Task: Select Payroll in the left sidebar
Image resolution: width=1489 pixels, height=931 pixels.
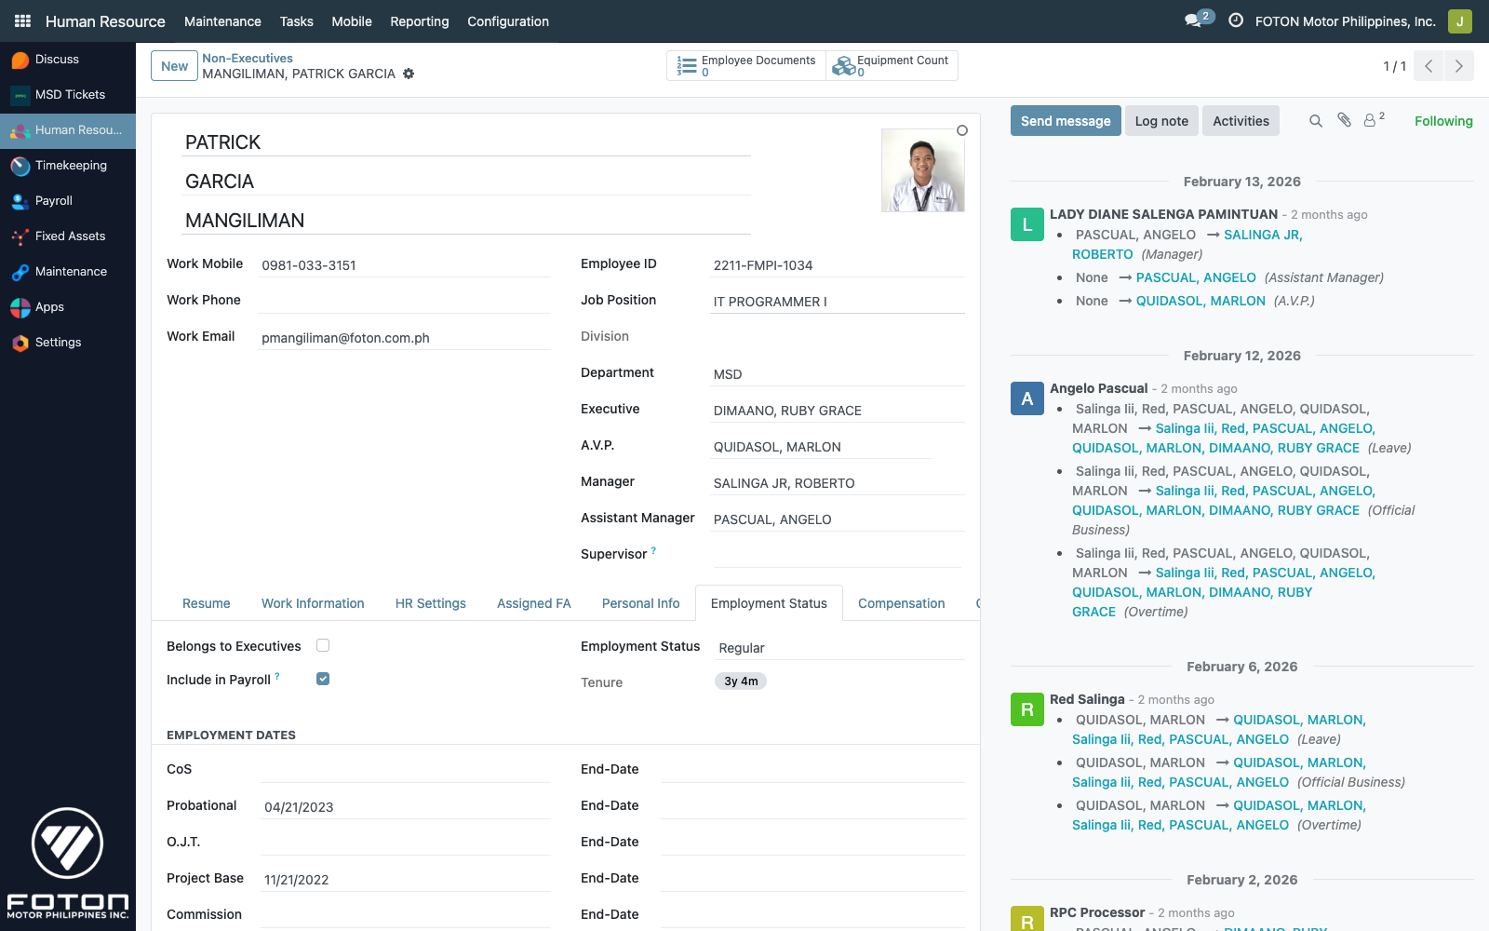Action: (53, 201)
